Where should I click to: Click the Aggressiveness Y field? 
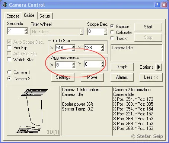click(92, 64)
